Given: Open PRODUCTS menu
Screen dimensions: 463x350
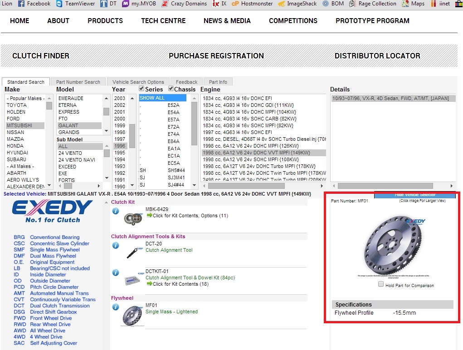Looking at the screenshot, I should (105, 21).
